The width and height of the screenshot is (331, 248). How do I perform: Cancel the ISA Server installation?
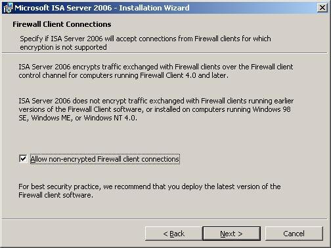tap(294, 234)
